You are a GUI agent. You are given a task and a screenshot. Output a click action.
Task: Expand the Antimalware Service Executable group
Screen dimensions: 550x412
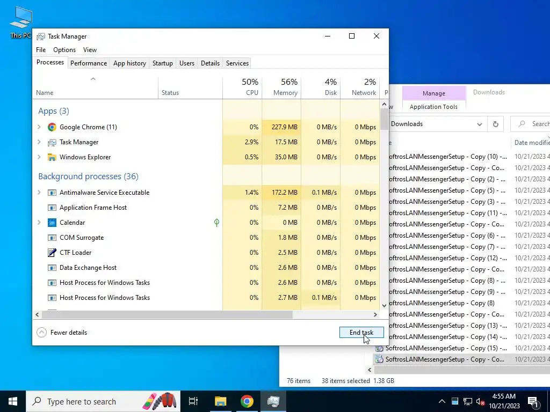click(x=39, y=193)
